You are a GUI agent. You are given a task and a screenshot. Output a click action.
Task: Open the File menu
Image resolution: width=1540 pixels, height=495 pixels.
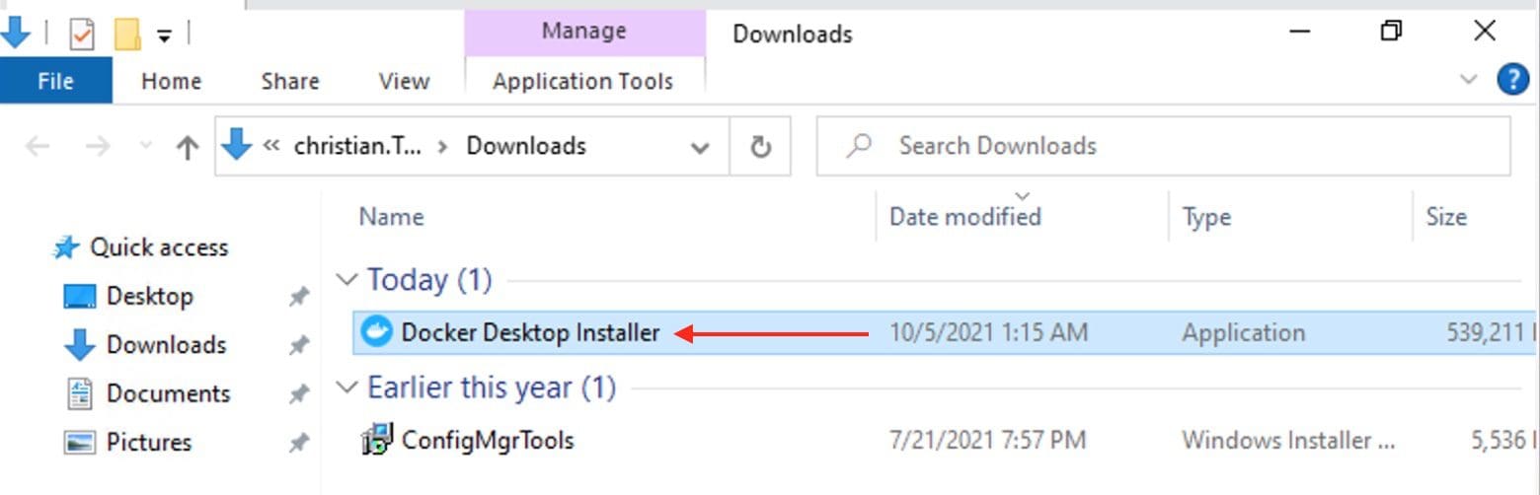coord(55,81)
